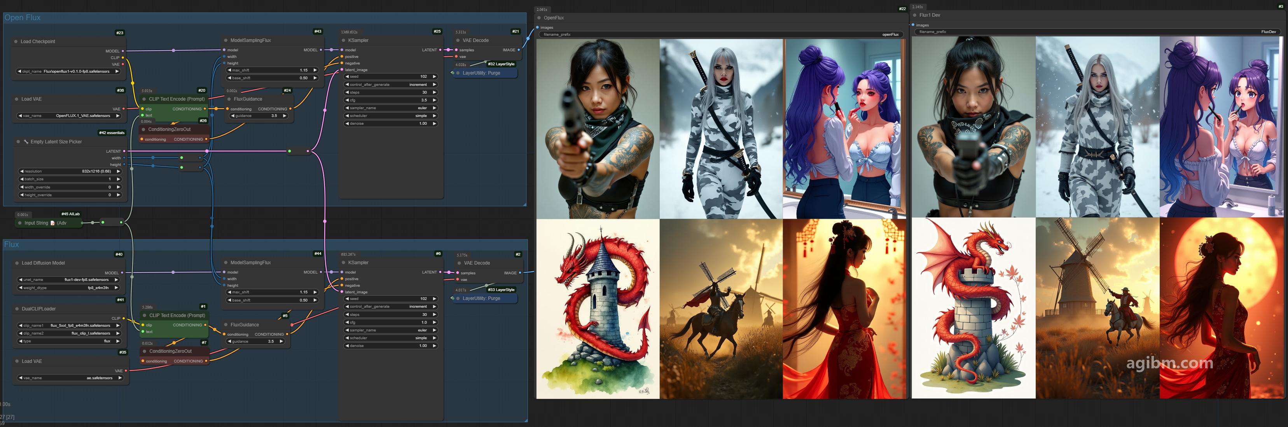
Task: Click the height output port on Empty Latent Size Picker
Action: click(124, 165)
